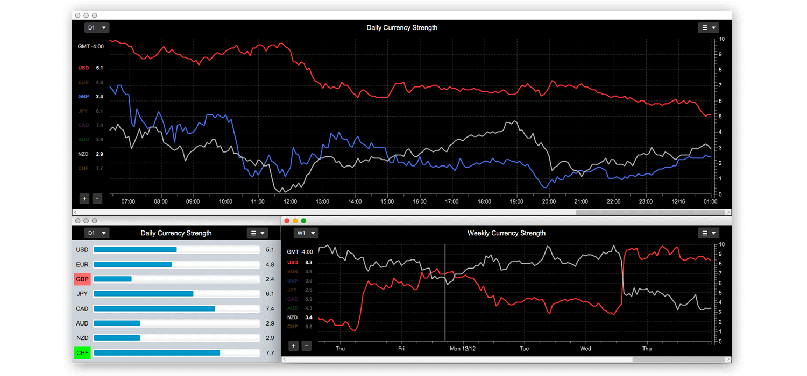Click the left scroll arrow under the daily chart
This screenshot has width=807, height=376.
pyautogui.click(x=74, y=212)
